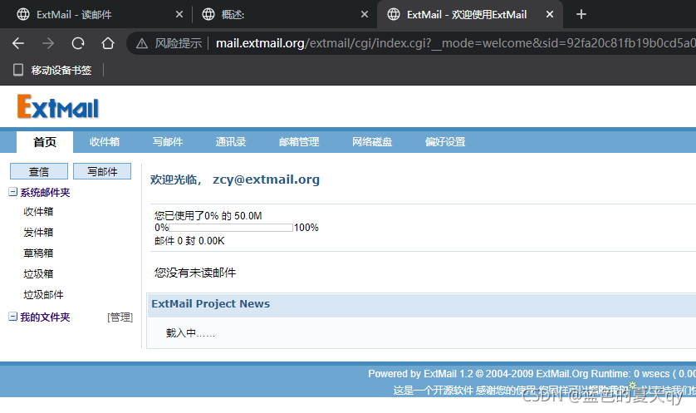Click the sidebar 写邮件 button
696x413 pixels.
102,171
